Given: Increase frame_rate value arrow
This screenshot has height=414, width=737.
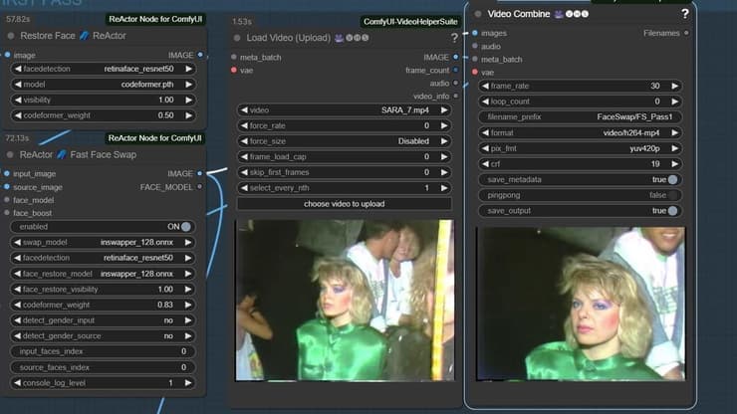Looking at the screenshot, I should pos(675,86).
